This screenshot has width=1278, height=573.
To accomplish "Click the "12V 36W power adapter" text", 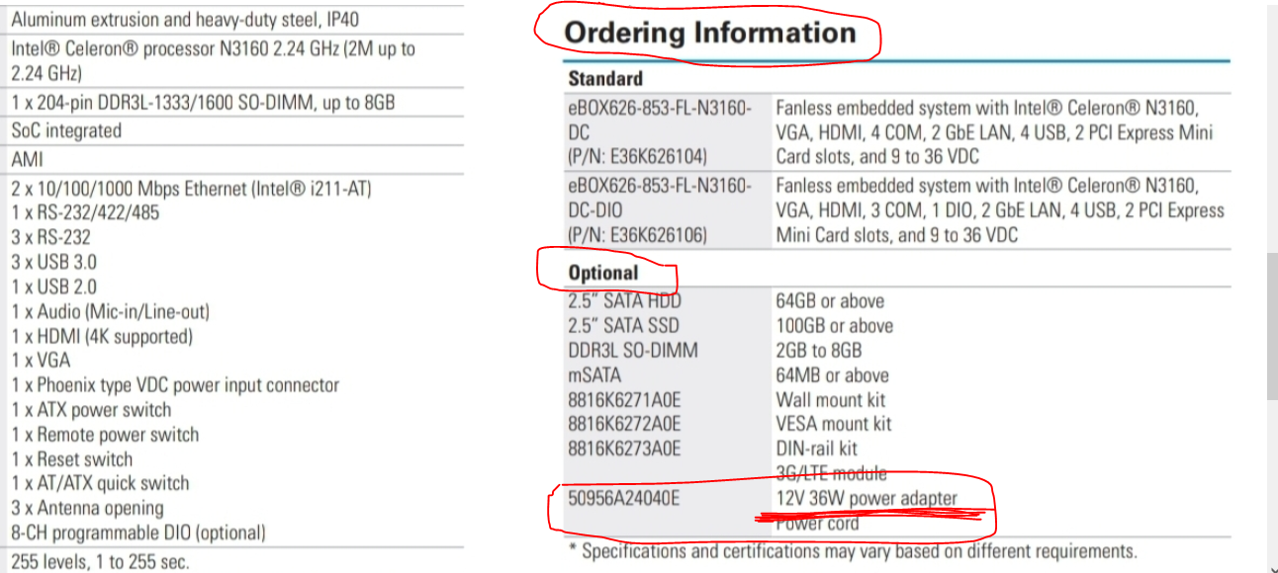I will pos(867,499).
